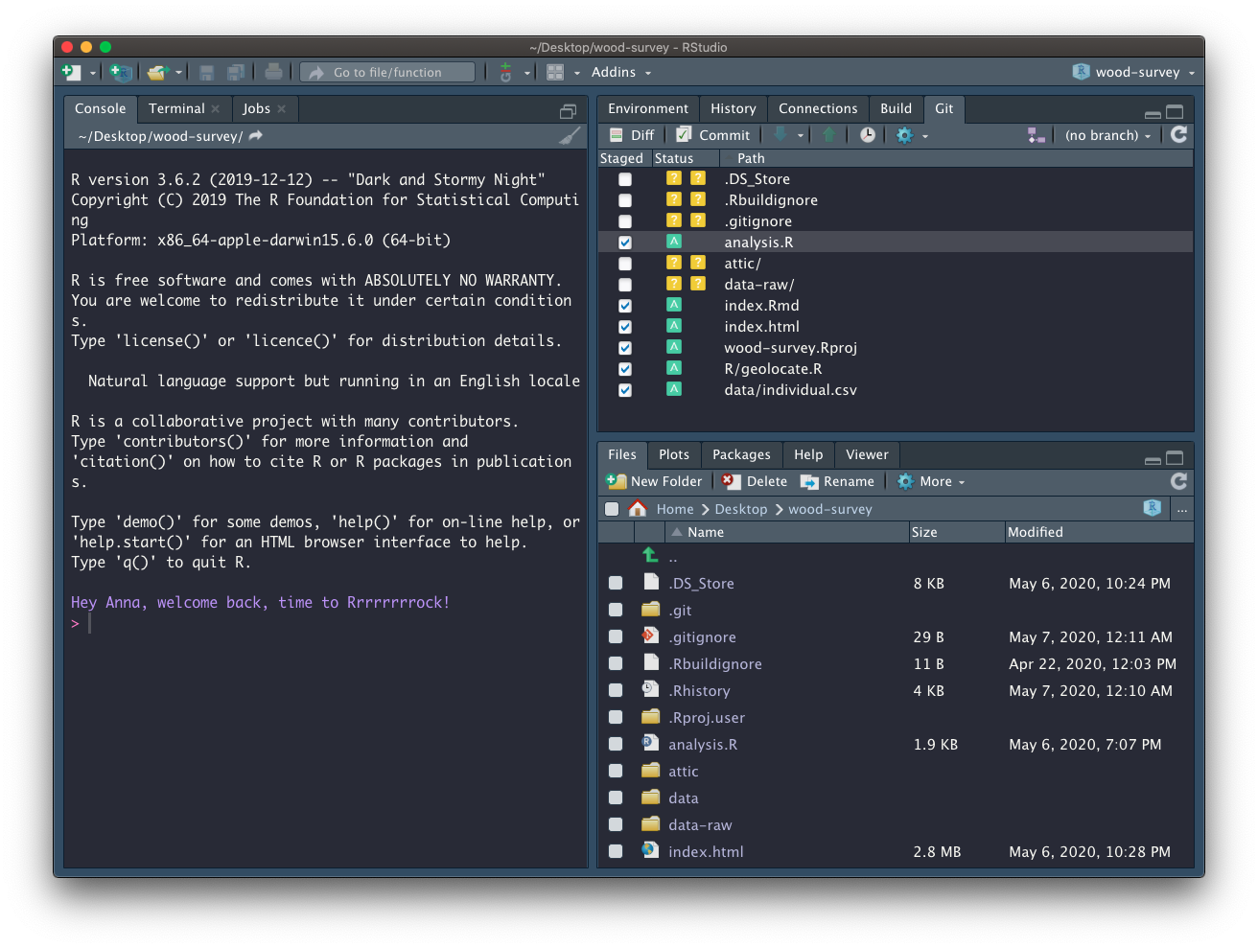Open the Connections tab
This screenshot has width=1258, height=948.
pyautogui.click(x=818, y=108)
